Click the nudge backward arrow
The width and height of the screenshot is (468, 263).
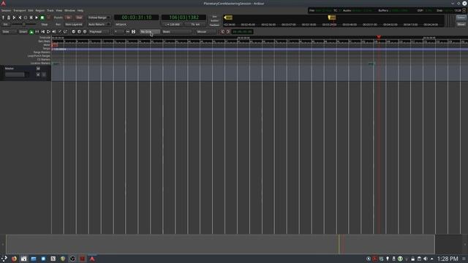(x=222, y=31)
